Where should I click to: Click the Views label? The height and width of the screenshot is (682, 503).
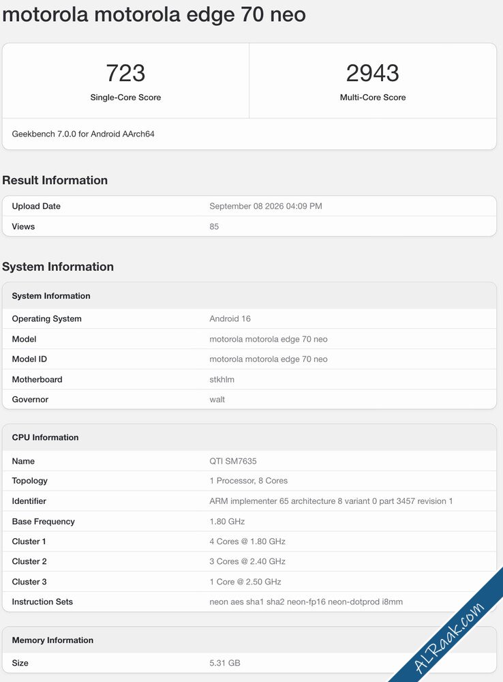[x=23, y=226]
